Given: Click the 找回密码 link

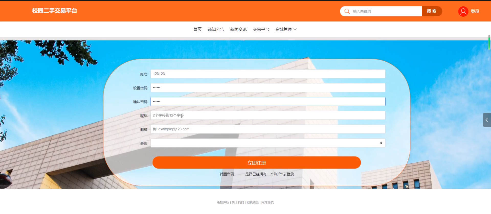Looking at the screenshot, I should coord(227,174).
